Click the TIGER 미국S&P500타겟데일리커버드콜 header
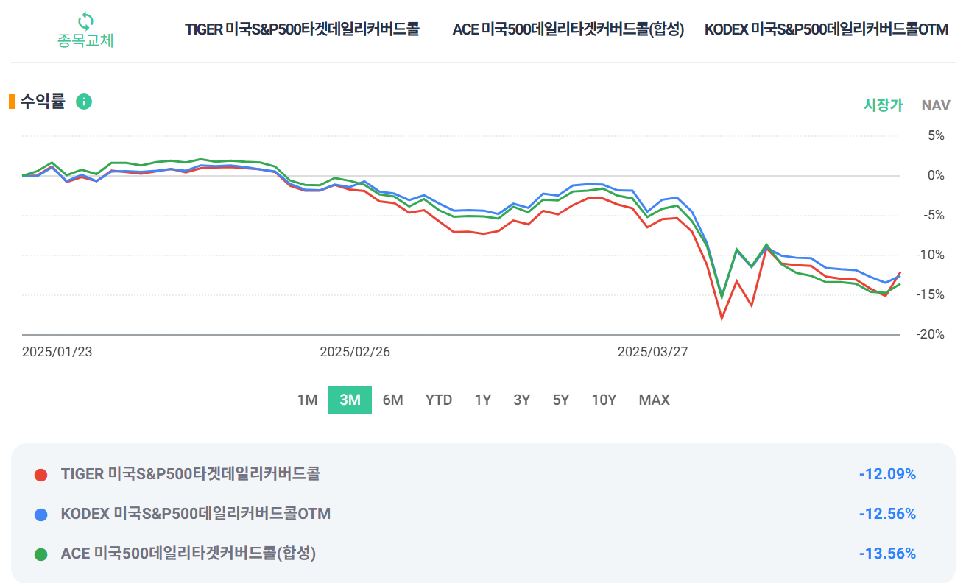This screenshot has width=966, height=583. coord(302,30)
